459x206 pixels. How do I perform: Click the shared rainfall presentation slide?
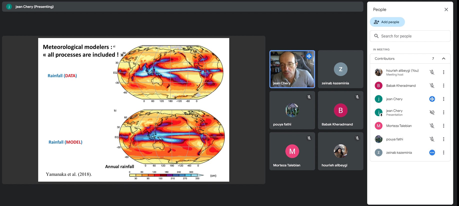point(133,110)
